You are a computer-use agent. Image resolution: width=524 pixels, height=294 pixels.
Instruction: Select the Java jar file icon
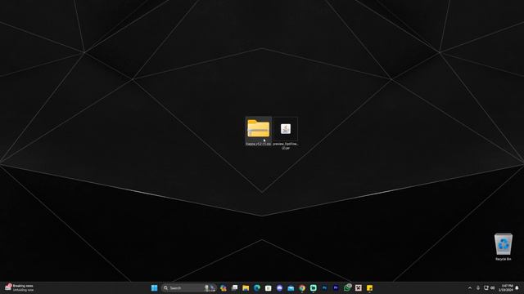(x=286, y=133)
